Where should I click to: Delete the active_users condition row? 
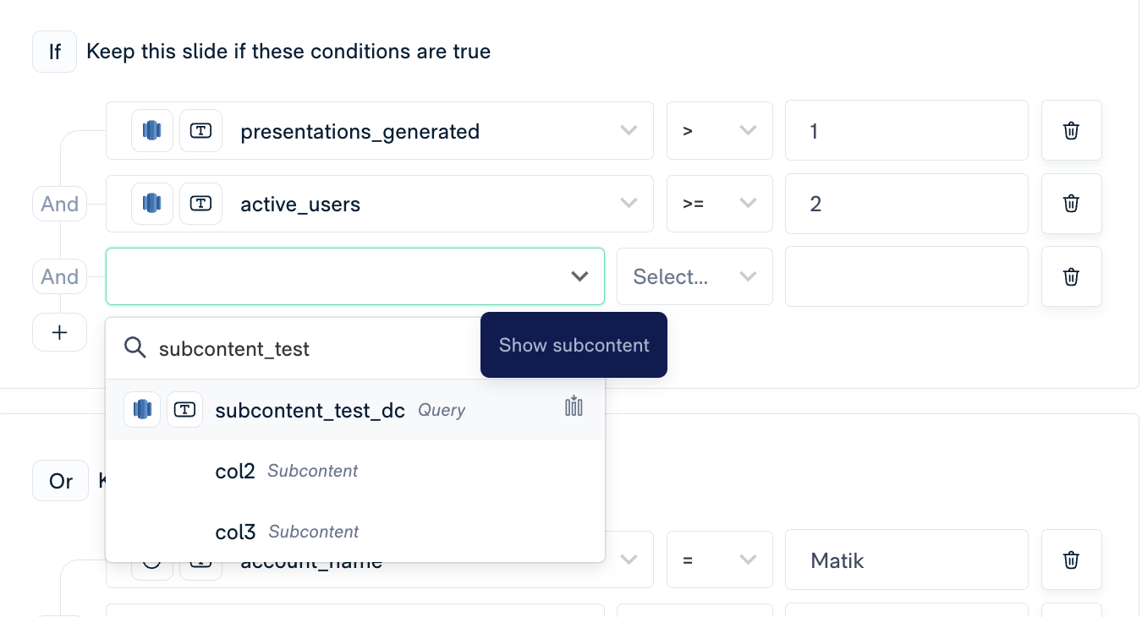(x=1071, y=204)
